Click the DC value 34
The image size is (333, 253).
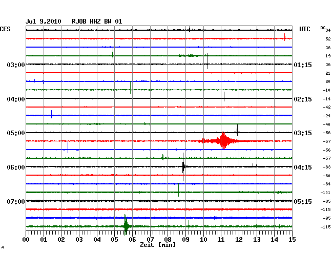pos(328,30)
